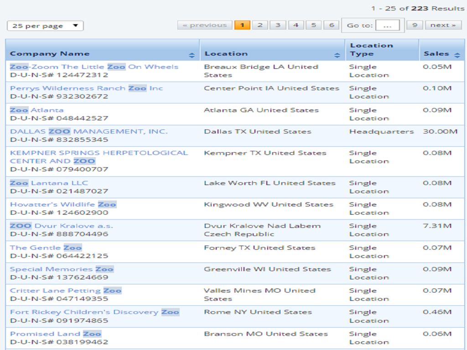467x350 pixels.
Task: Open Perrys Wilderness Ranch Zoo Inc link
Action: (x=86, y=88)
